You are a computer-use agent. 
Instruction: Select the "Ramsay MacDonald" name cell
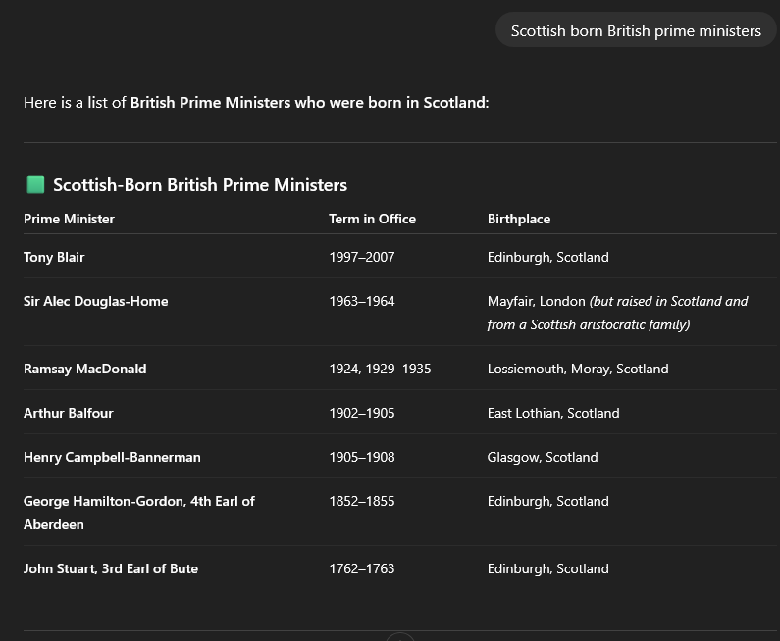[x=85, y=369]
